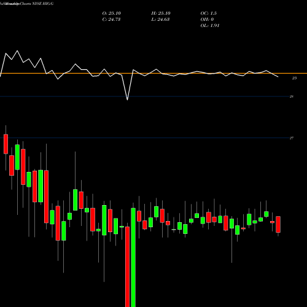Click the orange horizontal reference line
Screen dimensions: 307x307
tap(153, 73)
